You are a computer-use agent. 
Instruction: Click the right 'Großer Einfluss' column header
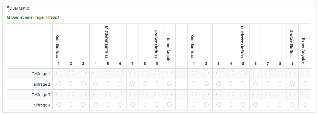[x=291, y=44]
